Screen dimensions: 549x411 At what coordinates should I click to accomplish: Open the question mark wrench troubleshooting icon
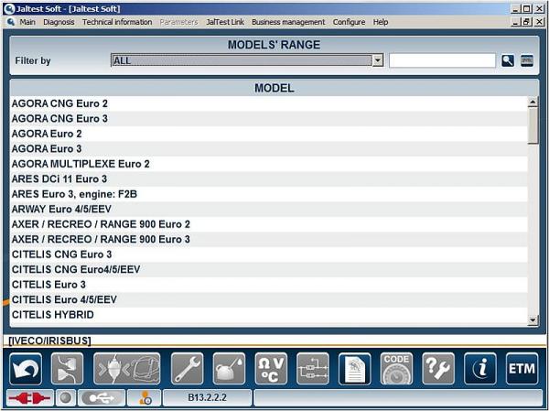pyautogui.click(x=438, y=369)
